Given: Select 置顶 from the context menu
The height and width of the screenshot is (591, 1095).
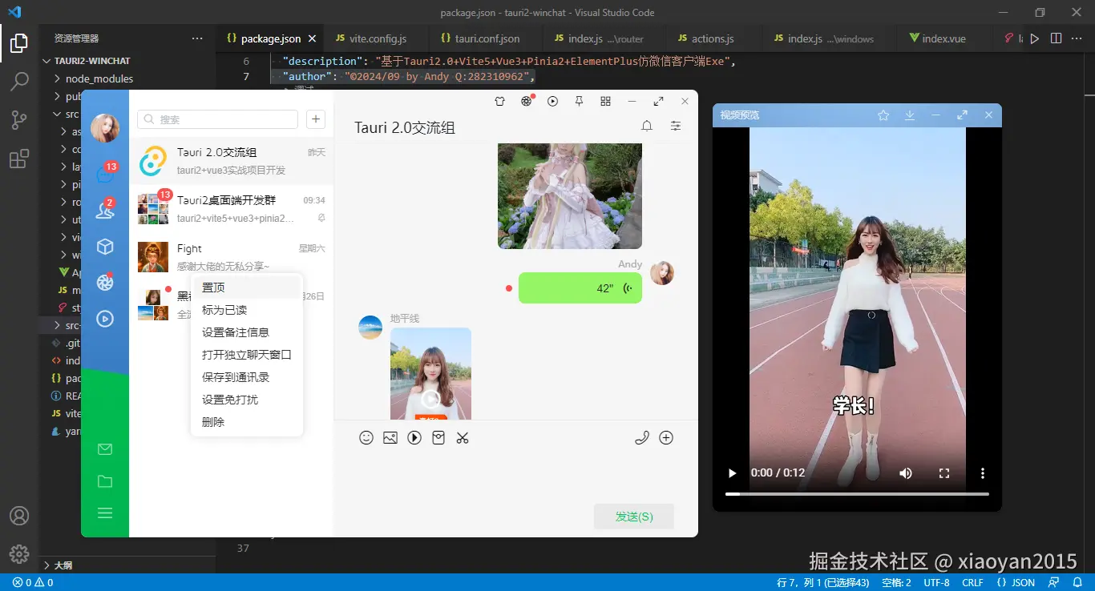Looking at the screenshot, I should 213,287.
